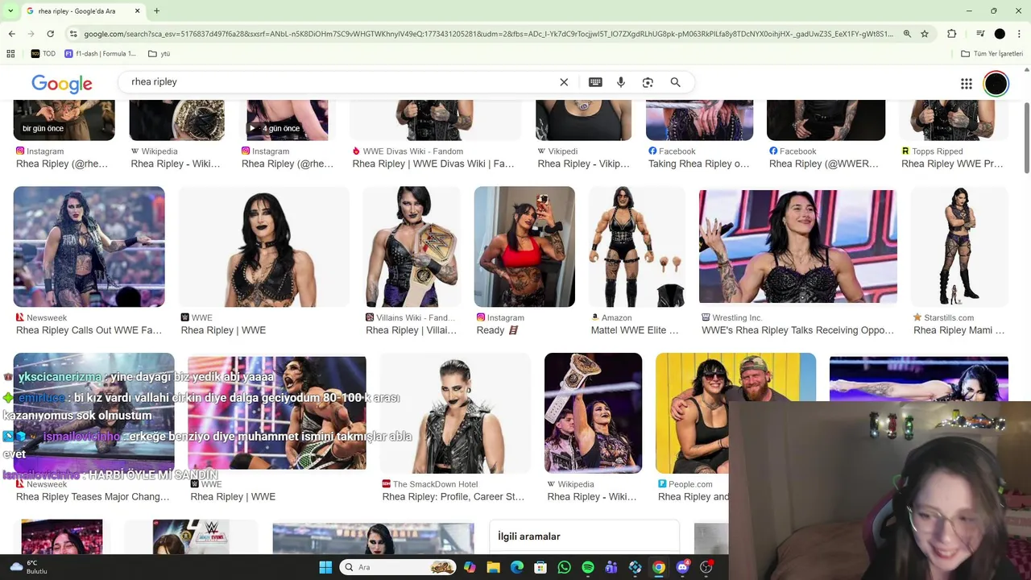Open File Explorer from the taskbar

[x=493, y=567]
